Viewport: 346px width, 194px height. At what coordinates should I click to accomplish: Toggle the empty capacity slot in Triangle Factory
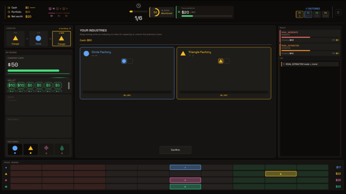227,61
